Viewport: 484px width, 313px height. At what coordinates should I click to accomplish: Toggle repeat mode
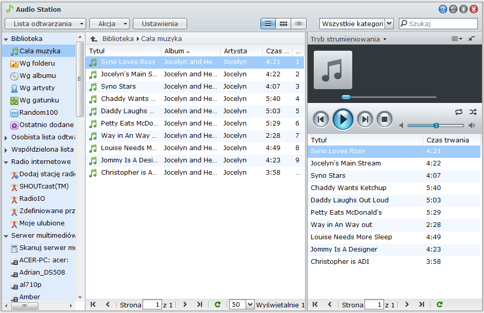459,112
